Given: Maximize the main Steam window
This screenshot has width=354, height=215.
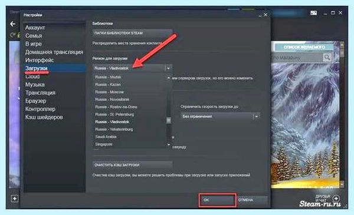Looking at the screenshot, I should pyautogui.click(x=333, y=13).
